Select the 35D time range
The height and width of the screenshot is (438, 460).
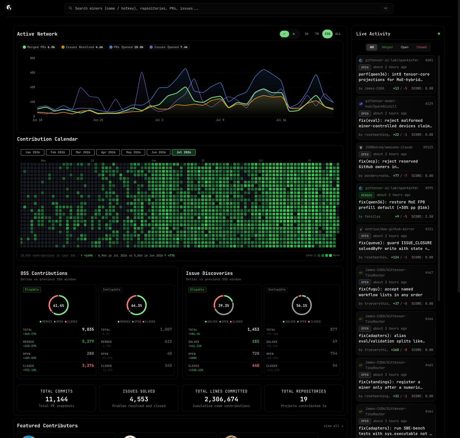(327, 34)
